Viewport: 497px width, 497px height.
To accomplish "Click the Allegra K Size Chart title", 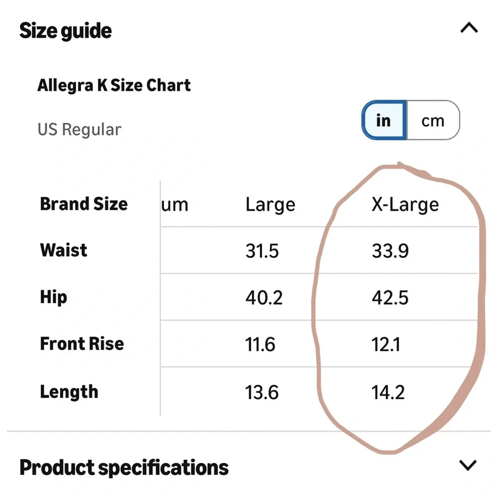I will point(114,85).
